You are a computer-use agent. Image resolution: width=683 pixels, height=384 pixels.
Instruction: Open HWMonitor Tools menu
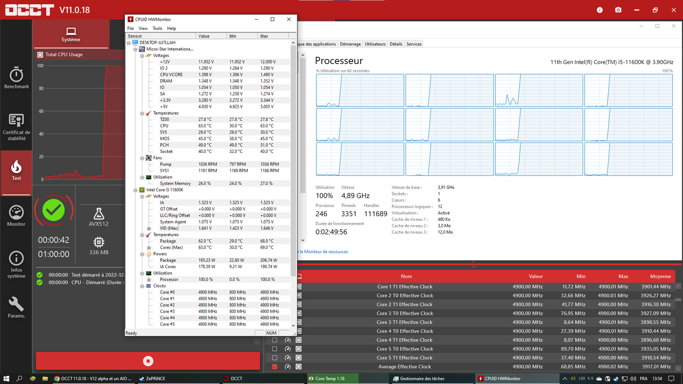tap(157, 28)
